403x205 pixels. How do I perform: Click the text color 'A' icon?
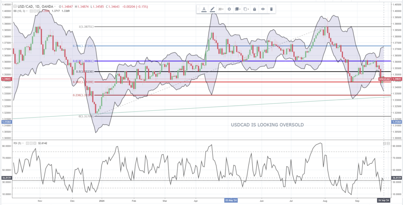[x=204, y=9]
